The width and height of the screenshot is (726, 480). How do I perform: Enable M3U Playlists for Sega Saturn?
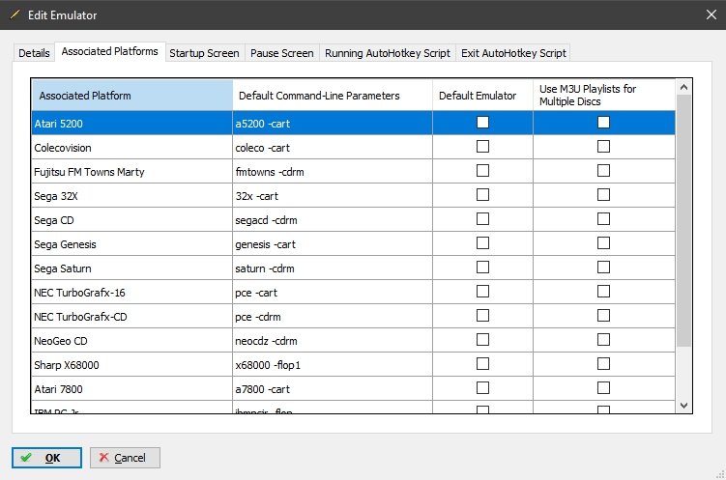coord(603,268)
